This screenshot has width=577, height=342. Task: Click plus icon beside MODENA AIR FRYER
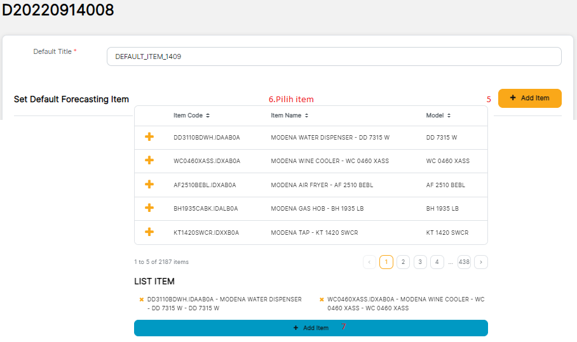pos(149,185)
